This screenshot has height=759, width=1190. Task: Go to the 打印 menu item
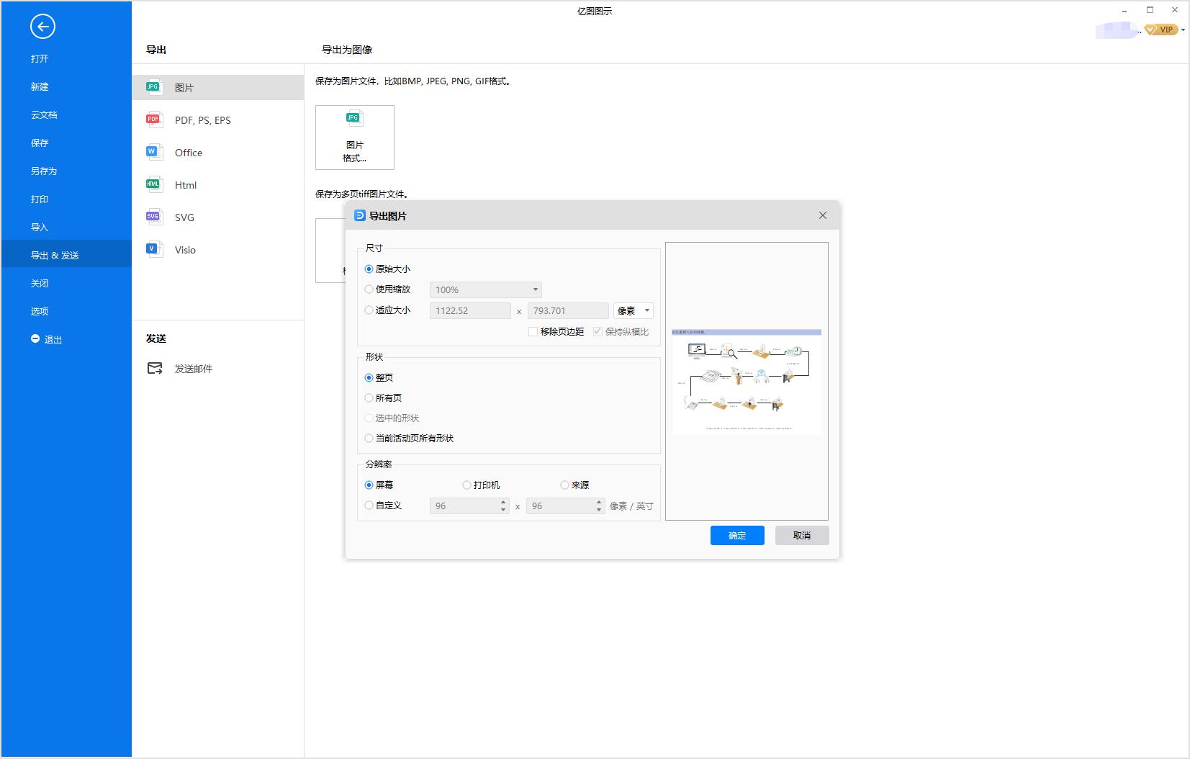click(x=40, y=199)
